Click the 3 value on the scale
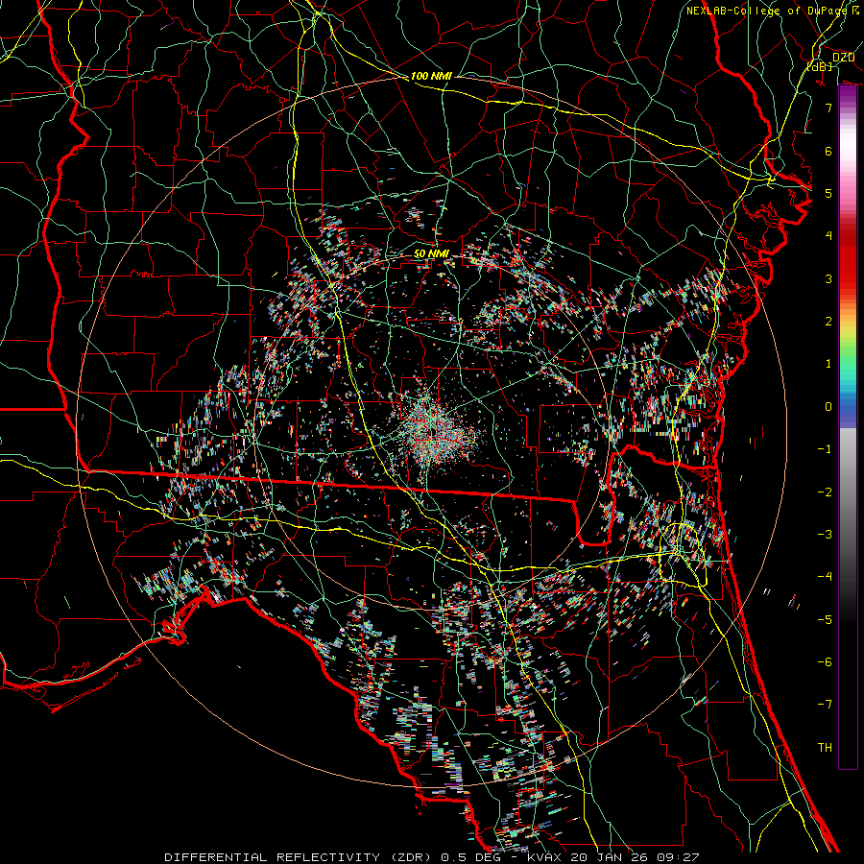The image size is (864, 864). click(828, 278)
